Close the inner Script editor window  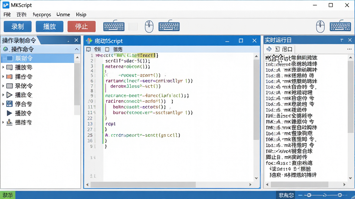pyautogui.click(x=254, y=41)
